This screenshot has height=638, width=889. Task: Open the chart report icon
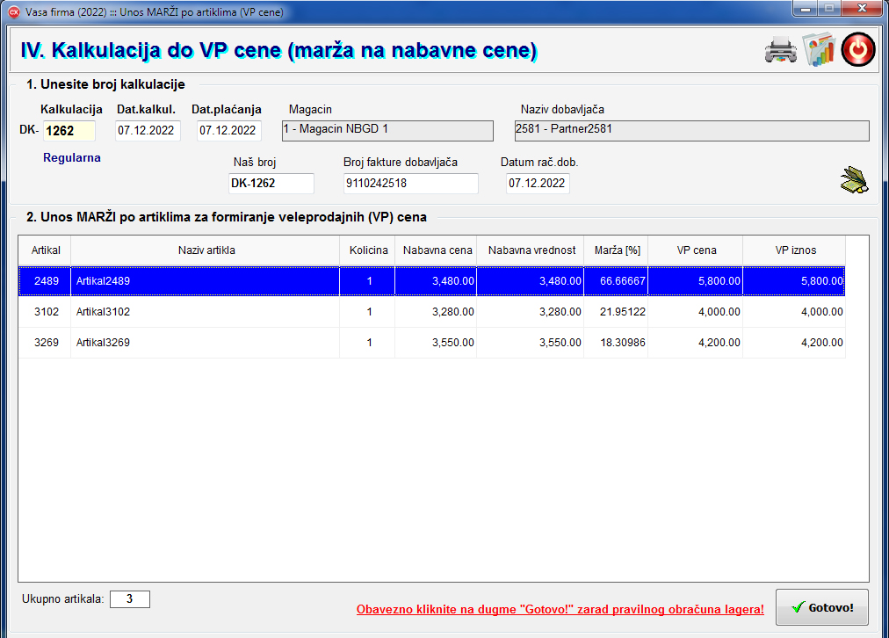(x=820, y=49)
